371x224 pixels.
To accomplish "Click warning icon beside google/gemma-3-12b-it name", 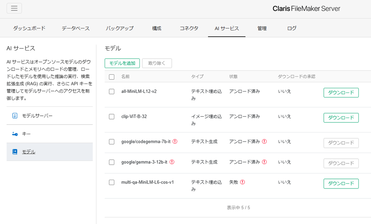I will pyautogui.click(x=172, y=162).
